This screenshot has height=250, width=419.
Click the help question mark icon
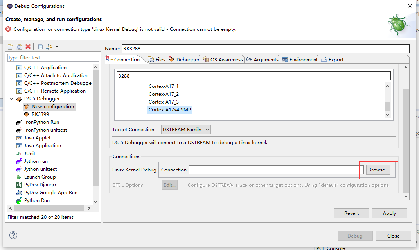(x=13, y=235)
